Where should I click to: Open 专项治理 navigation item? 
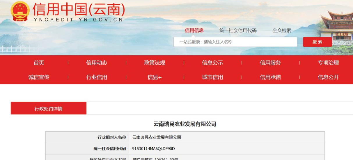[328, 63]
